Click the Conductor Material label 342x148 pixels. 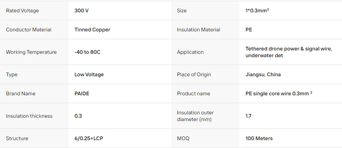[x=28, y=30]
